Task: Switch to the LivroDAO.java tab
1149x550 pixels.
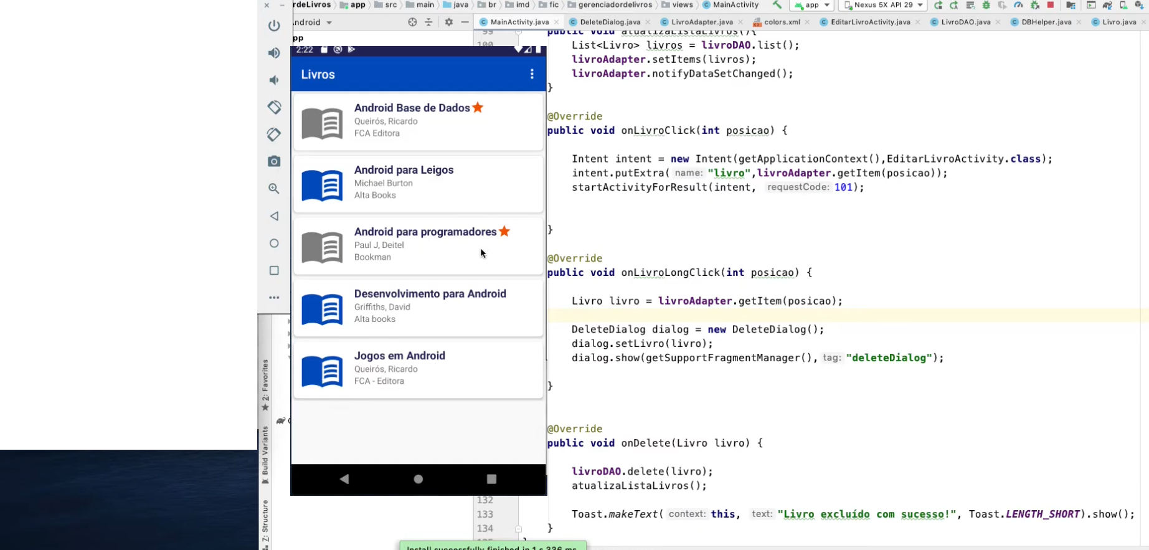Action: tap(965, 22)
